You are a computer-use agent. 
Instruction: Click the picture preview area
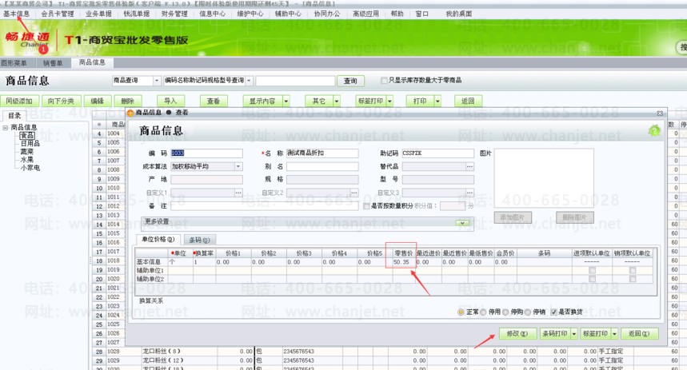coord(544,178)
